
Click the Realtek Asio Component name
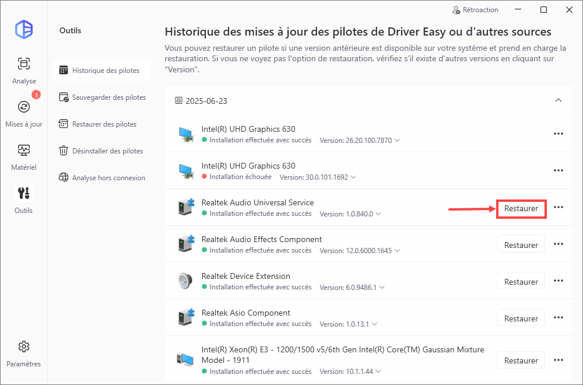point(246,313)
